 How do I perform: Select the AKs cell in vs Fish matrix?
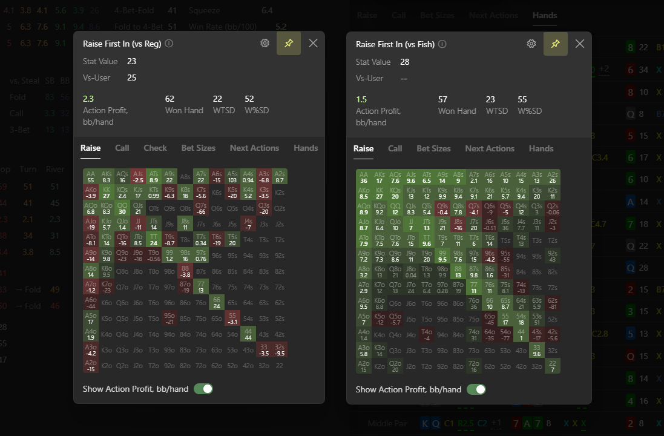click(x=380, y=177)
